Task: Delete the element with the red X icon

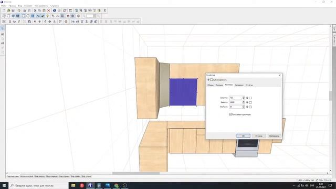Action: tap(49, 10)
